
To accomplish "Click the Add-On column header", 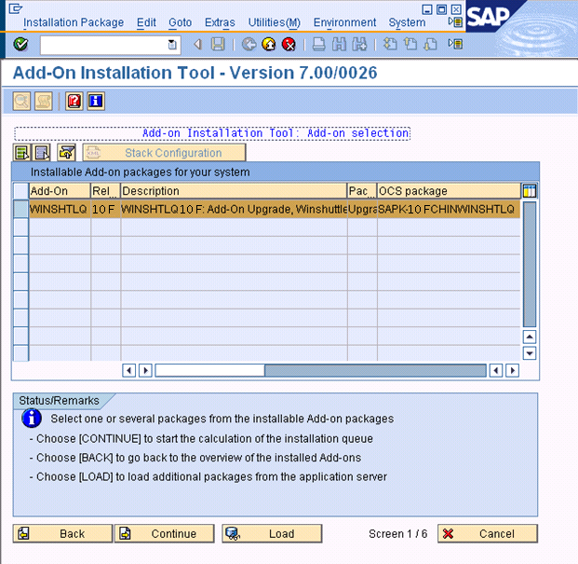I will tap(60, 191).
